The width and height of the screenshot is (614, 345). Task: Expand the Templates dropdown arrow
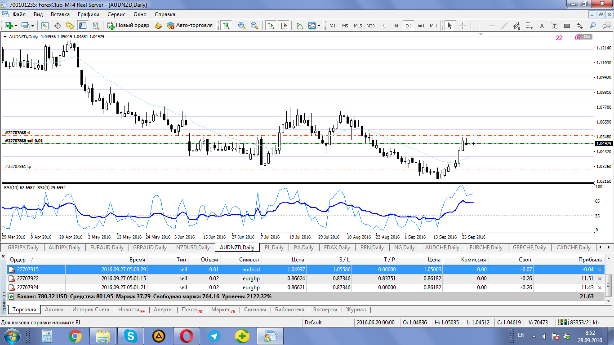pyautogui.click(x=319, y=26)
